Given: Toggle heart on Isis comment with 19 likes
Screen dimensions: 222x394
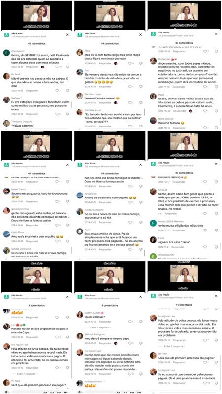Looking at the screenshot, I should pos(205,383).
